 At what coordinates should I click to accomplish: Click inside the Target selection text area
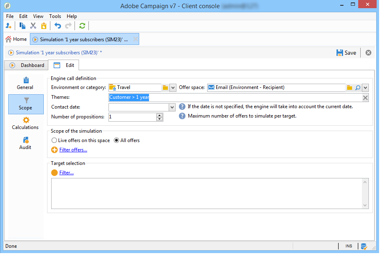[x=206, y=193]
